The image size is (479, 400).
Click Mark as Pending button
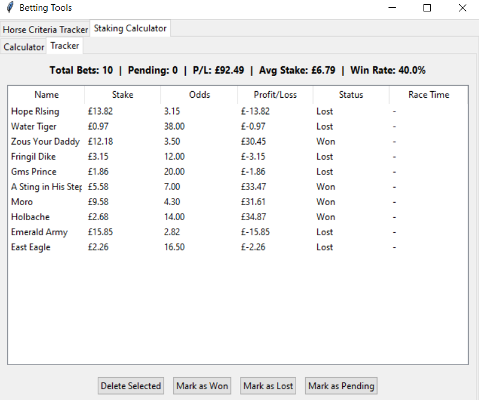point(341,386)
